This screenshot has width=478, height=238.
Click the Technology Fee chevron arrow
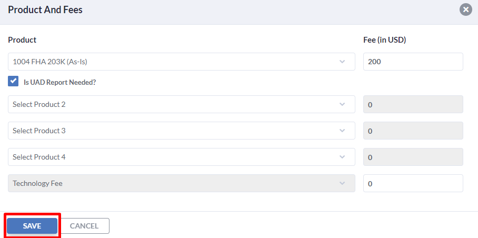(342, 183)
